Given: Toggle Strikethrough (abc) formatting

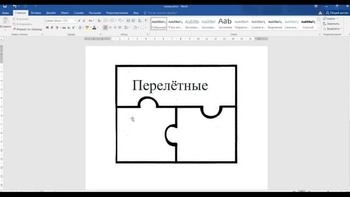Looking at the screenshot, I should pos(64,27).
